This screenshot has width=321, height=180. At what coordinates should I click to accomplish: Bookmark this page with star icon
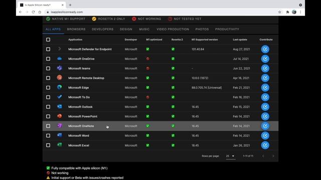click(280, 12)
